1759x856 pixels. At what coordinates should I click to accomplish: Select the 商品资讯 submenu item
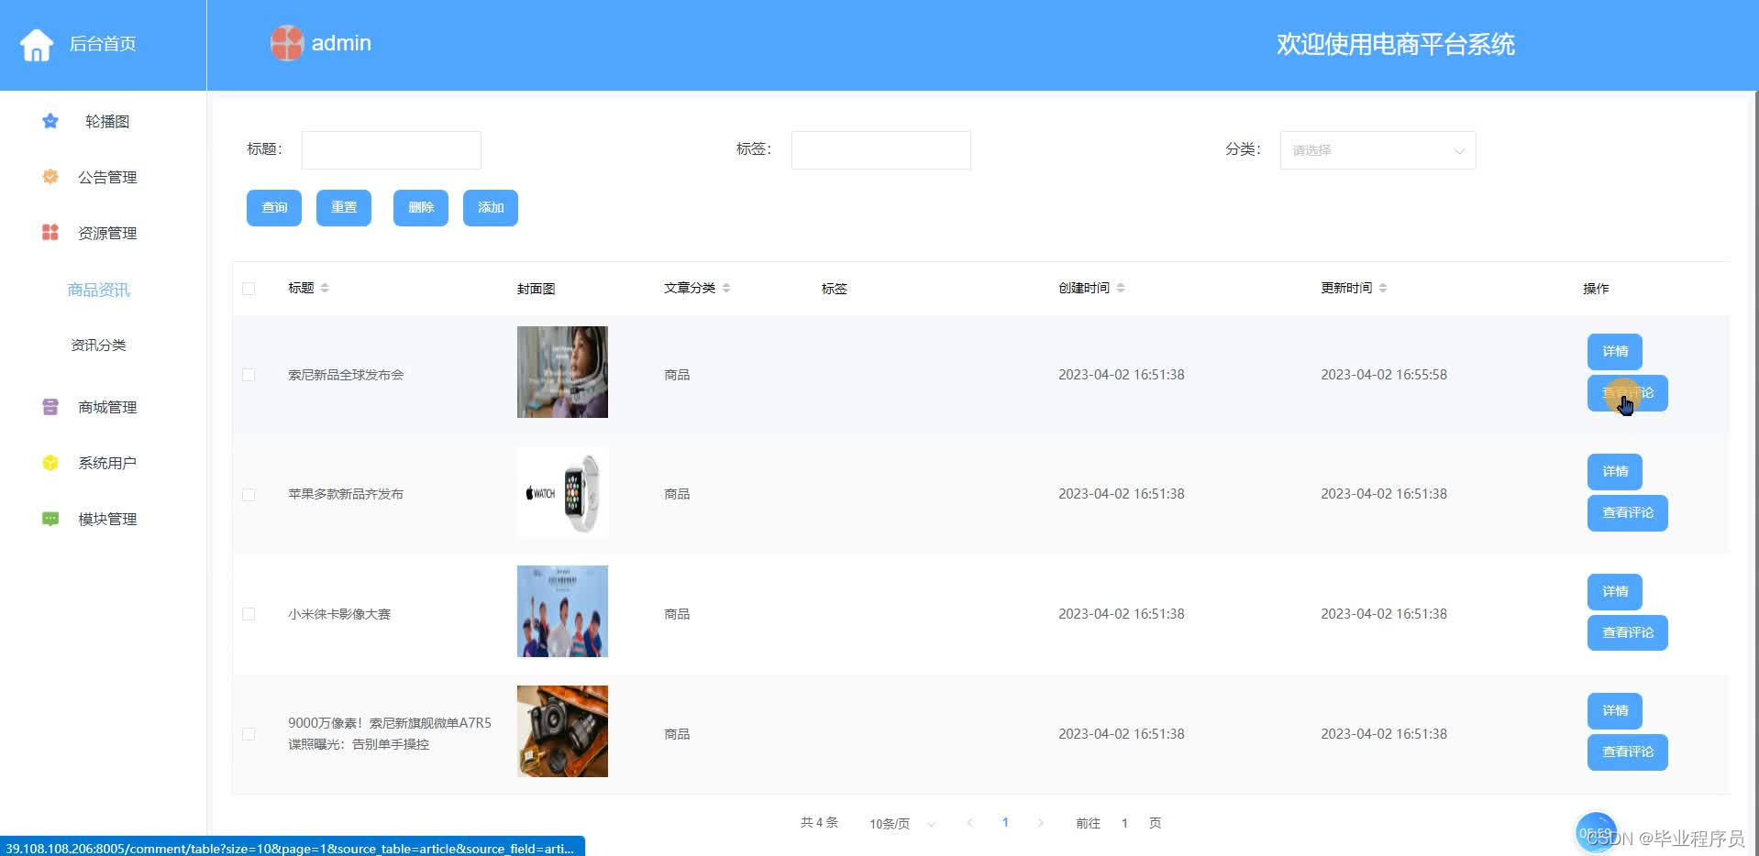click(x=99, y=290)
